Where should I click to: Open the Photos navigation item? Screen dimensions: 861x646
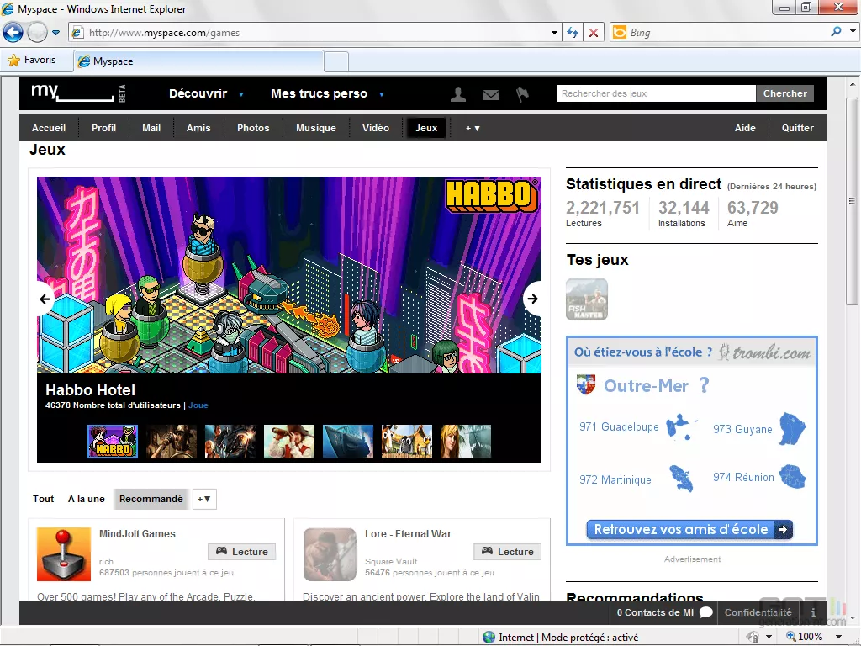[x=253, y=128]
